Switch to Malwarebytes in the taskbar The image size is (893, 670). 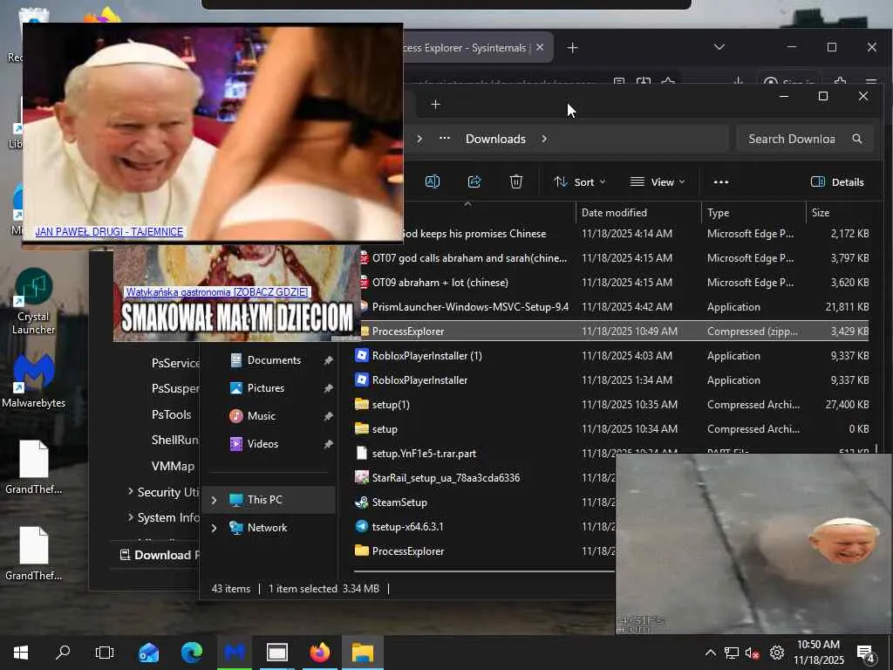point(234,653)
